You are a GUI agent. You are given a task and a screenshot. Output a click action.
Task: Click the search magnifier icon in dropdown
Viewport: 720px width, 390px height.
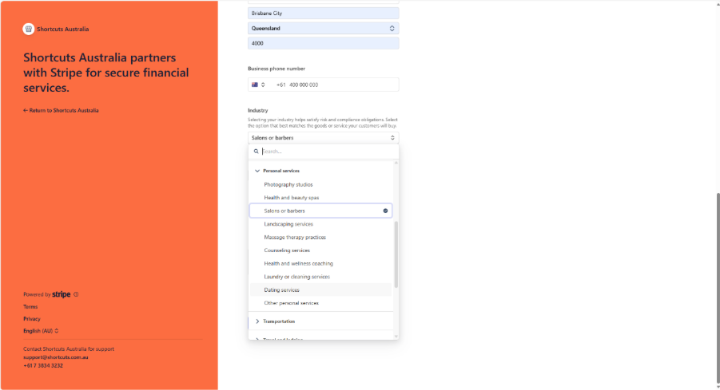pyautogui.click(x=257, y=151)
